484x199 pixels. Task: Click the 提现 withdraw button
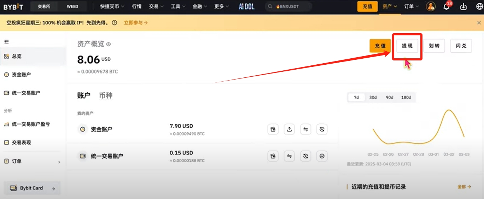click(407, 46)
